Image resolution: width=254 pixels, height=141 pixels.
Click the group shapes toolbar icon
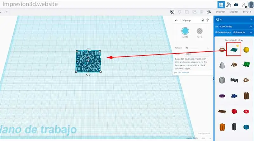coord(187,12)
